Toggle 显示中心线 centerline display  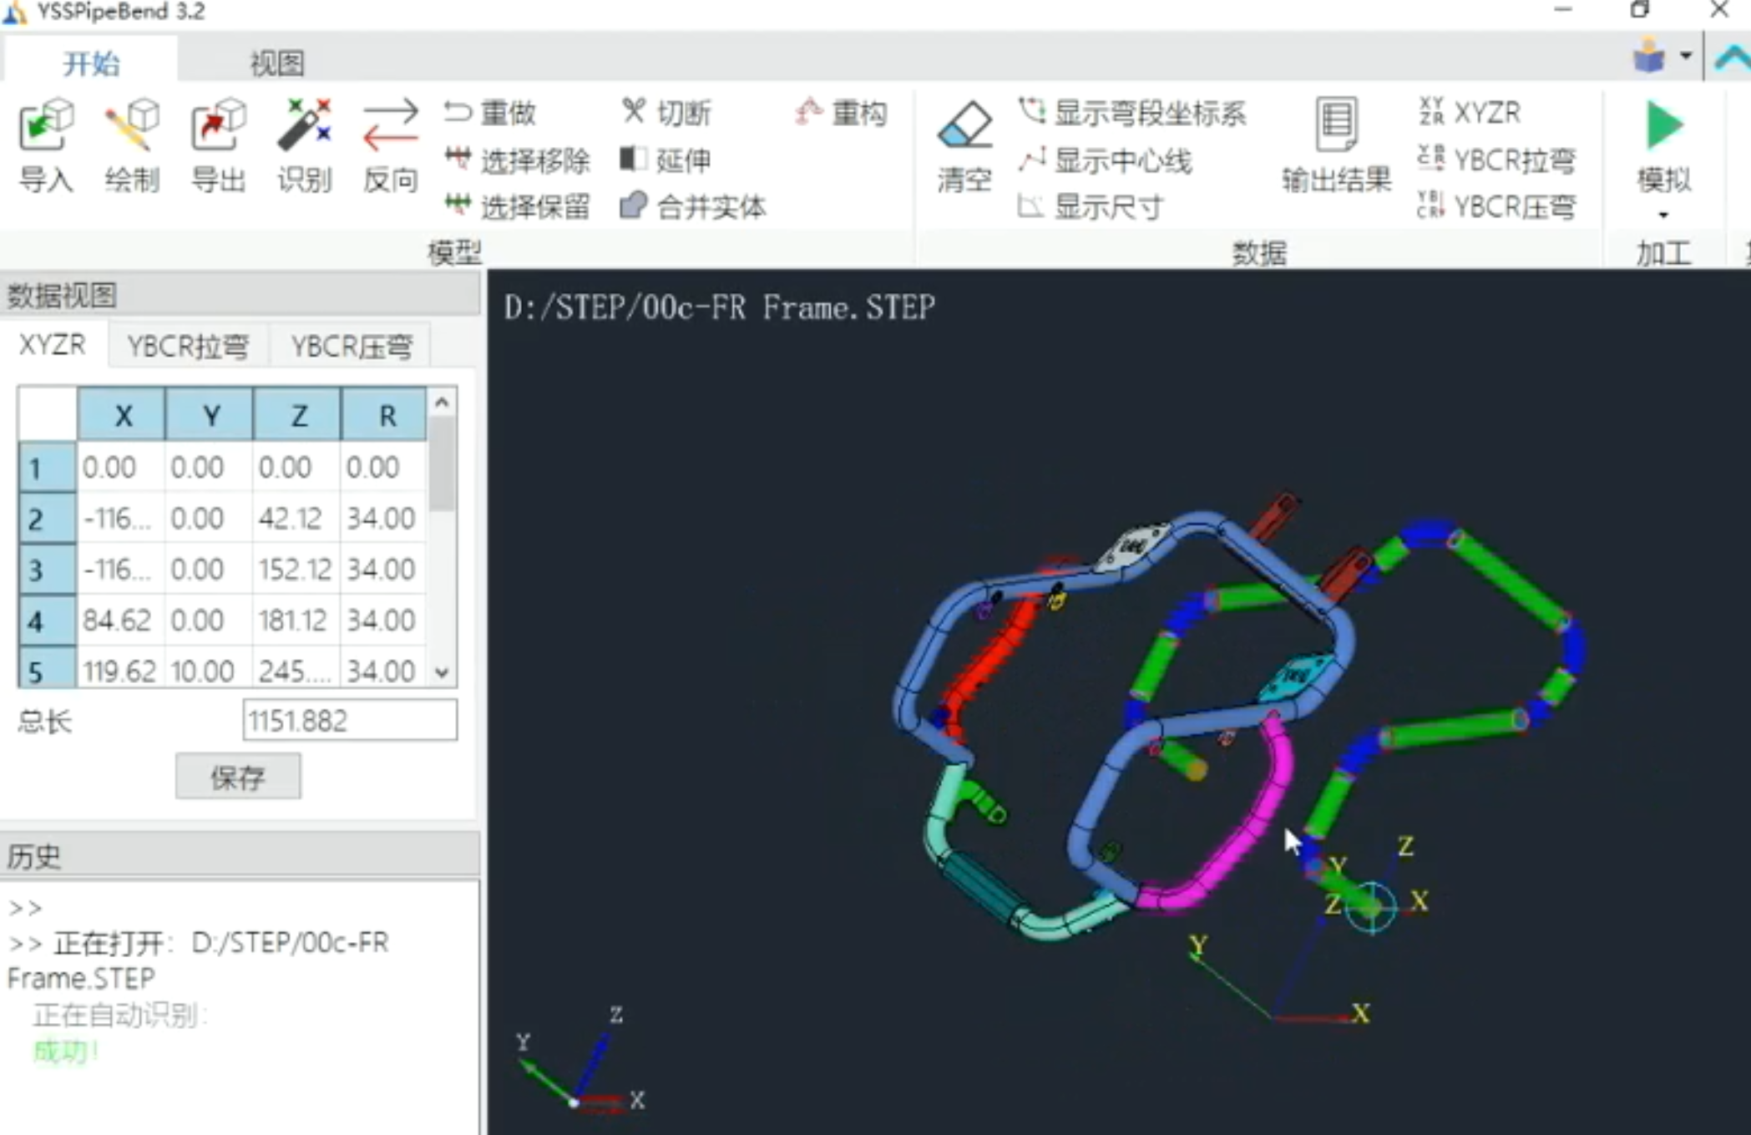(x=1106, y=160)
